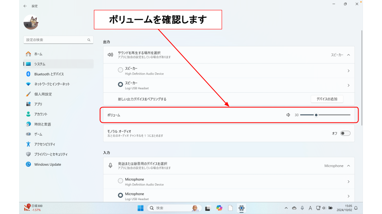The width and height of the screenshot is (382, 214).
Task: Select High Definition Audio Device speaker radio
Action: [121, 70]
